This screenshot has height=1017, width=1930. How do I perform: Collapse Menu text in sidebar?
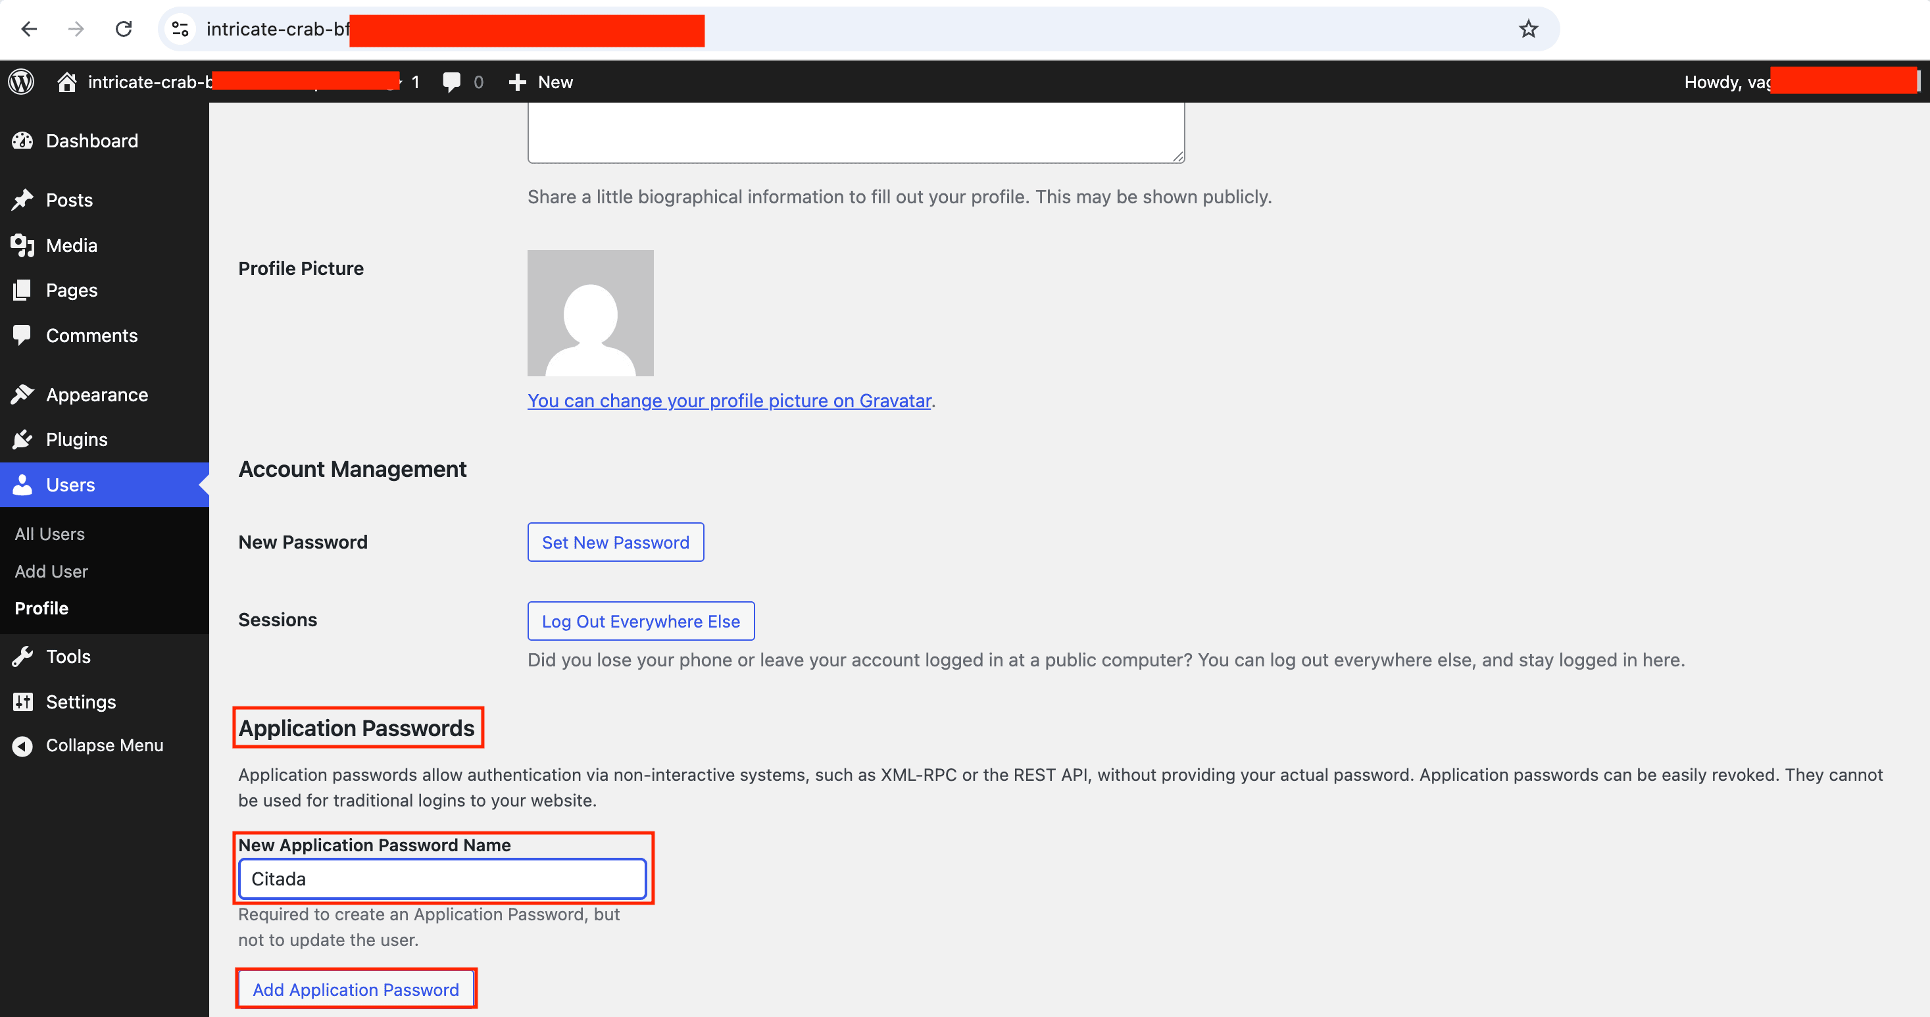105,746
